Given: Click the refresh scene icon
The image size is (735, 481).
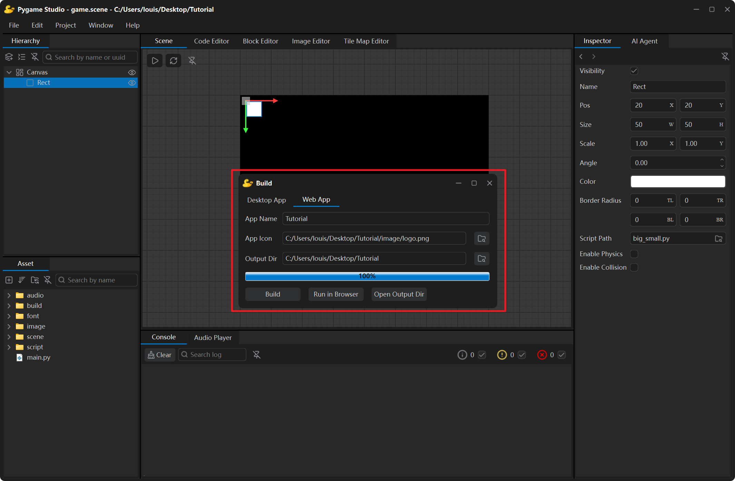Looking at the screenshot, I should 174,61.
